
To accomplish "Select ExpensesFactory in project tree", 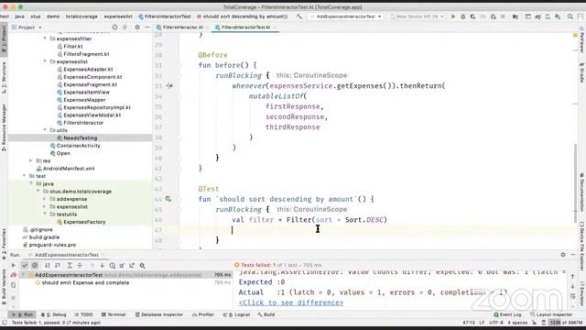I will click(84, 222).
